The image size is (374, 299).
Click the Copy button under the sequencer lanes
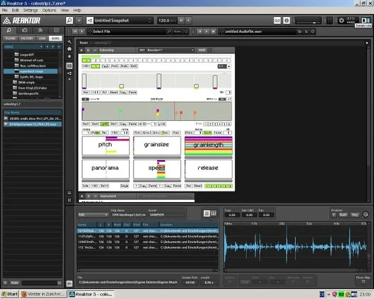(123, 92)
